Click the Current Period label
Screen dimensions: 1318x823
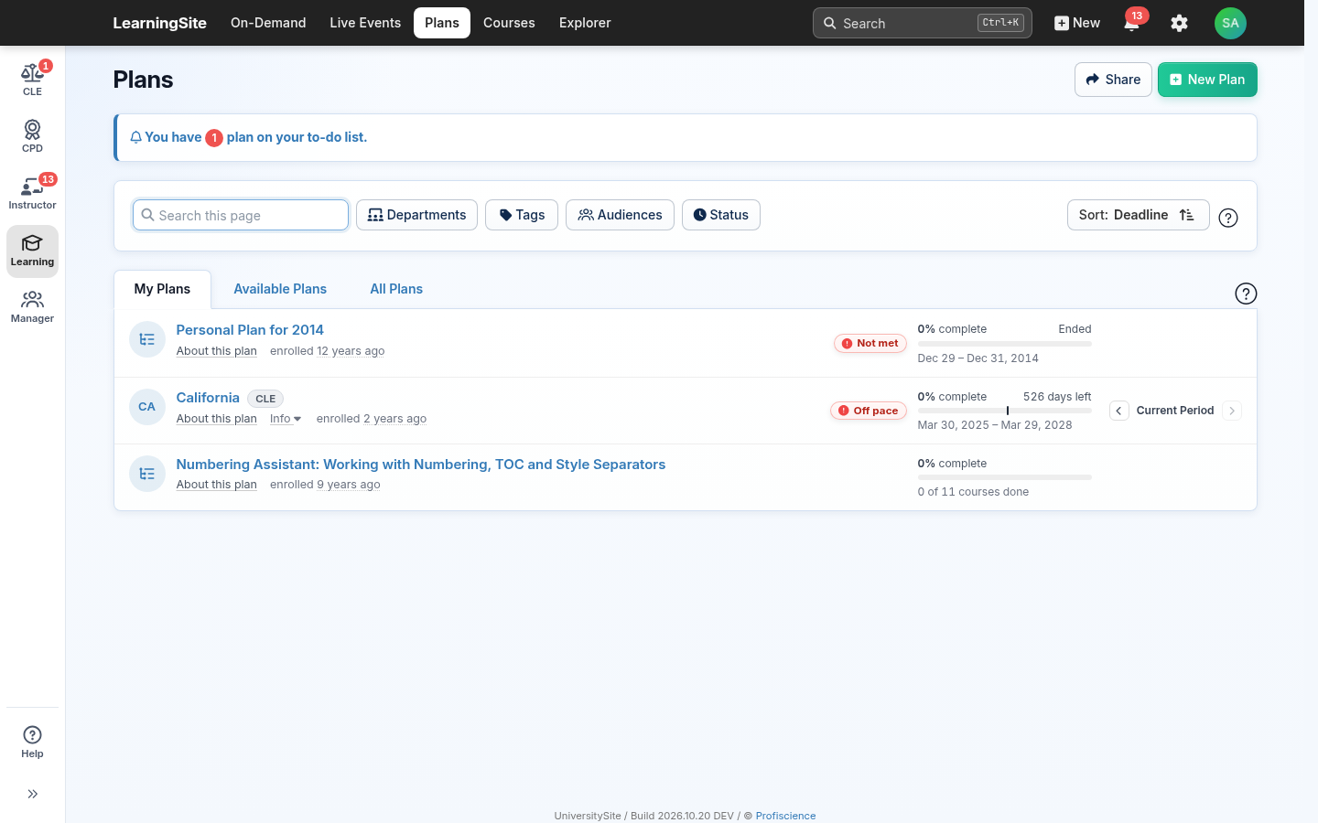1175,411
